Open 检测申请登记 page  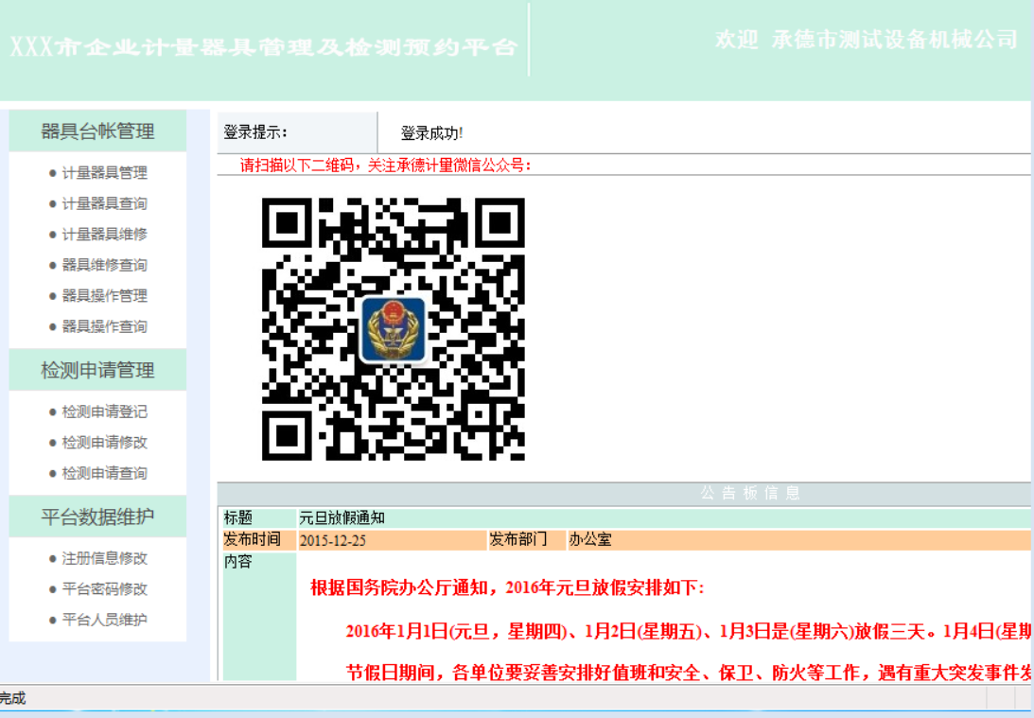click(104, 412)
